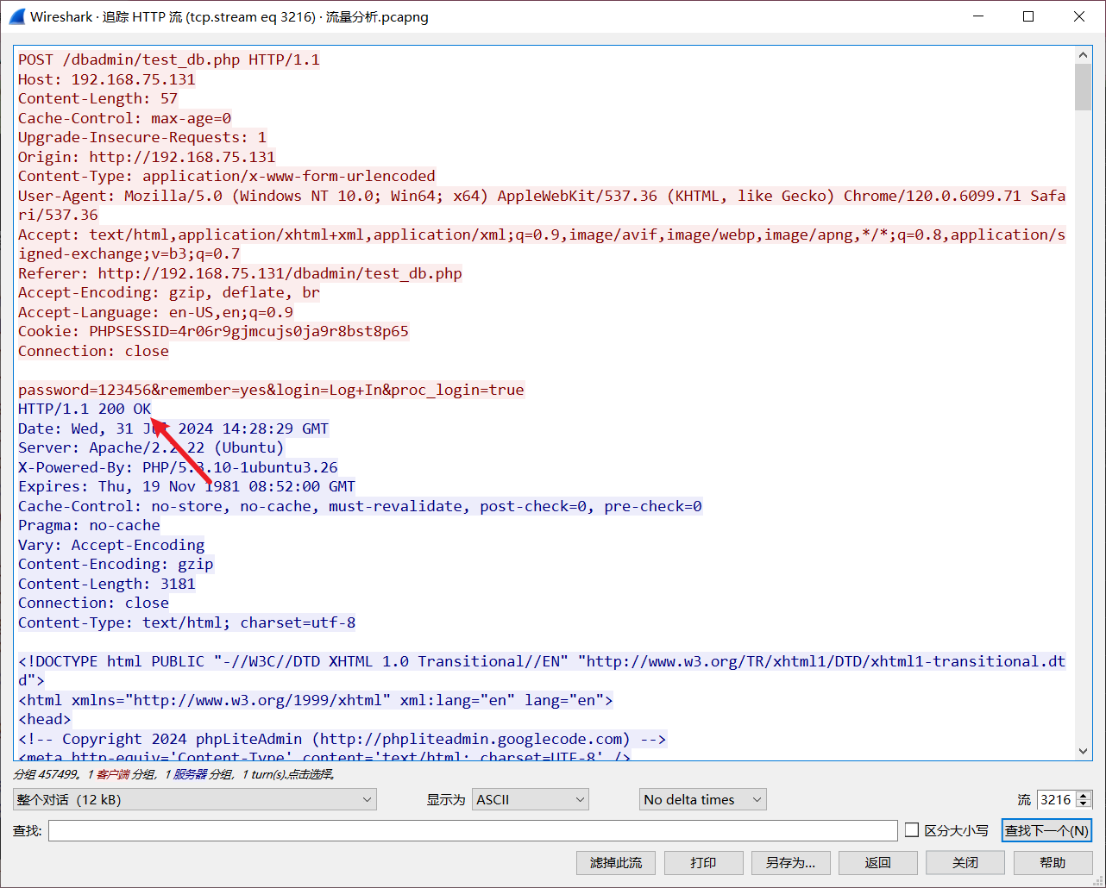Click the 分组 457499 status text
Screen dimensions: 1106x888
pos(47,774)
